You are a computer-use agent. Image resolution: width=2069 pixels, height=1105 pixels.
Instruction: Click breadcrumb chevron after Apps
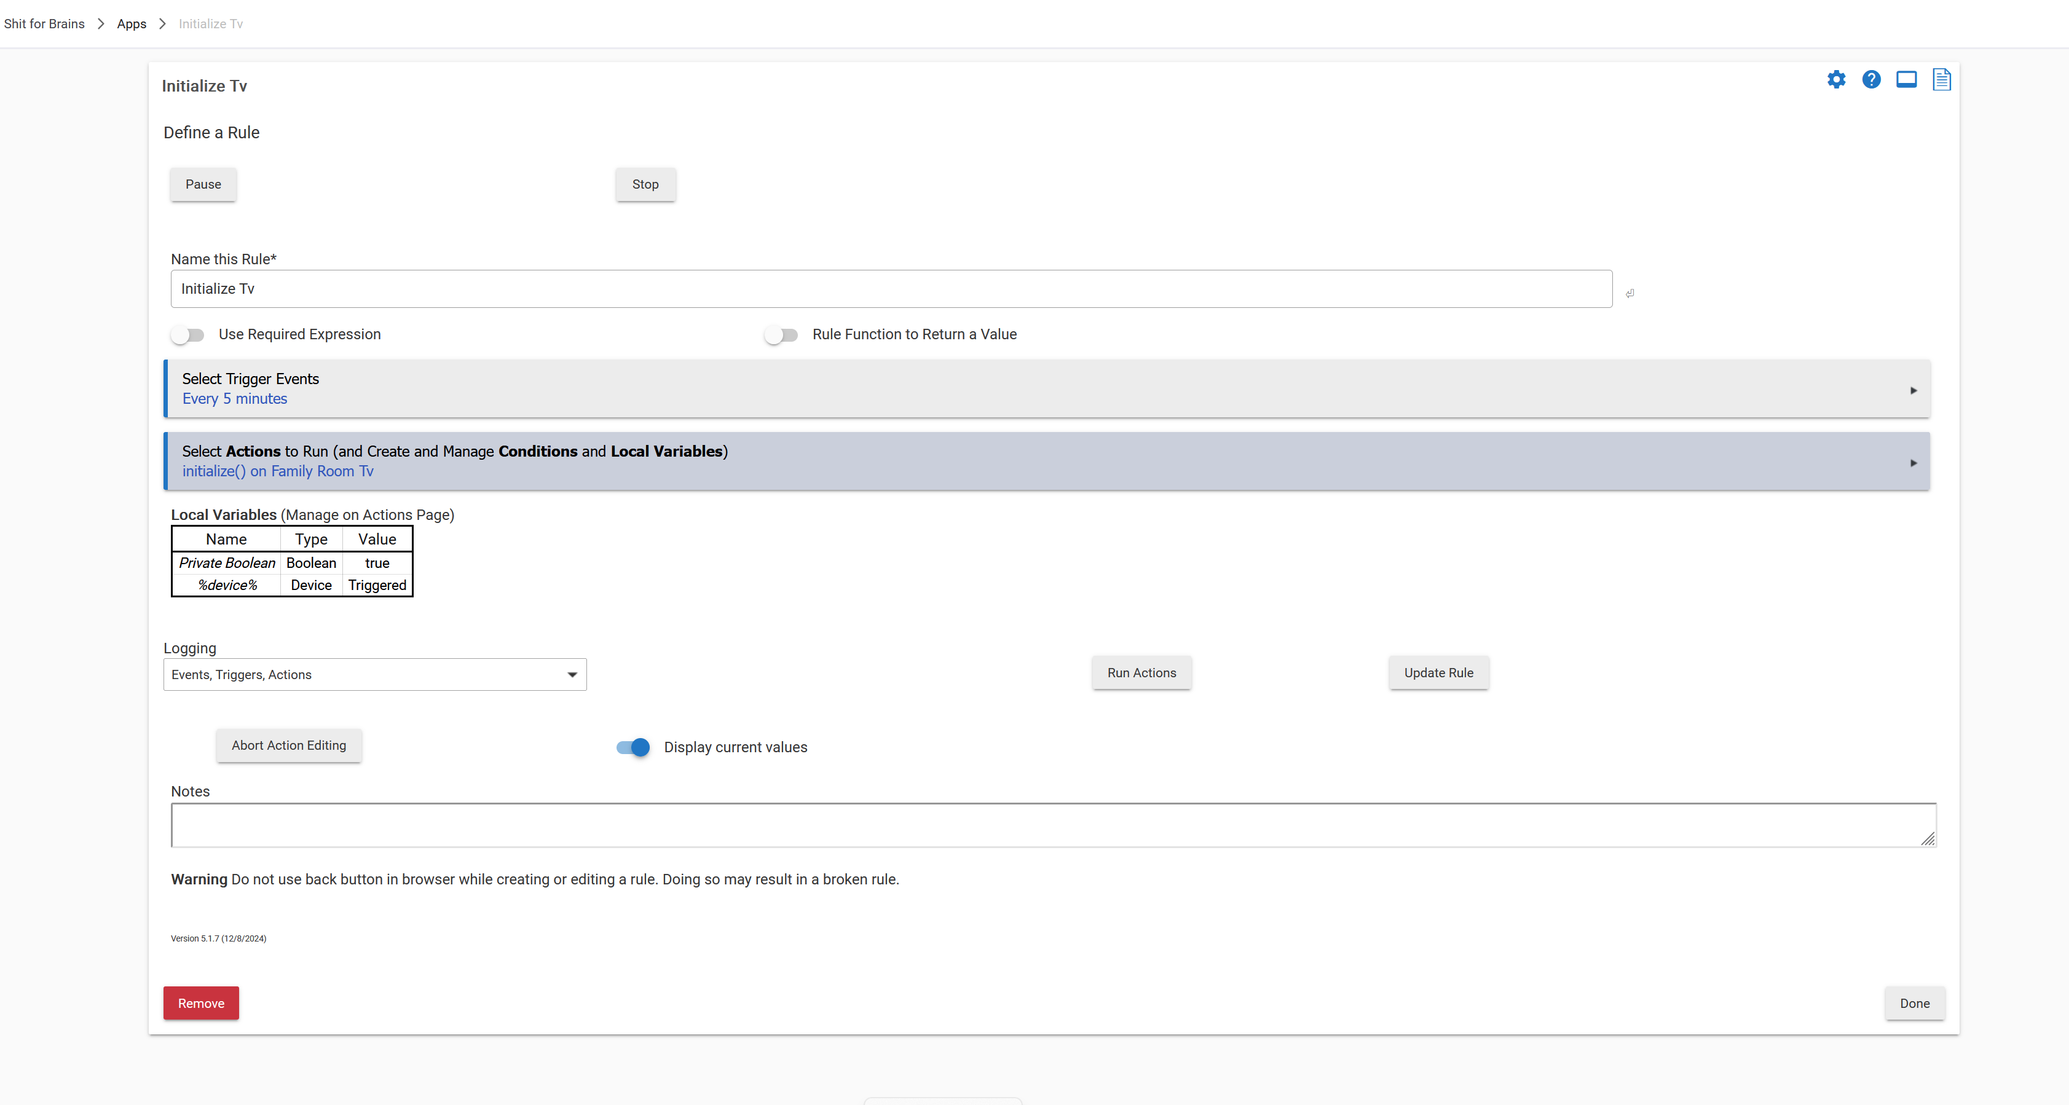coord(162,24)
